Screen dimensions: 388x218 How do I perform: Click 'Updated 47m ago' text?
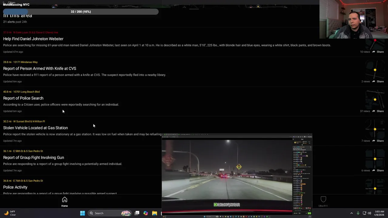pos(13,52)
